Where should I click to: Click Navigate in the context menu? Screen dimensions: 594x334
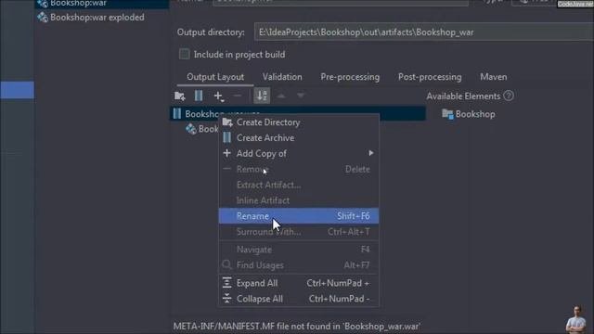[299, 250]
